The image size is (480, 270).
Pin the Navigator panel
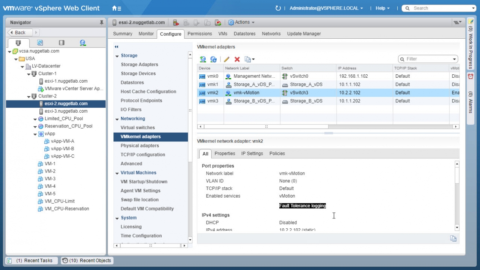pyautogui.click(x=101, y=23)
